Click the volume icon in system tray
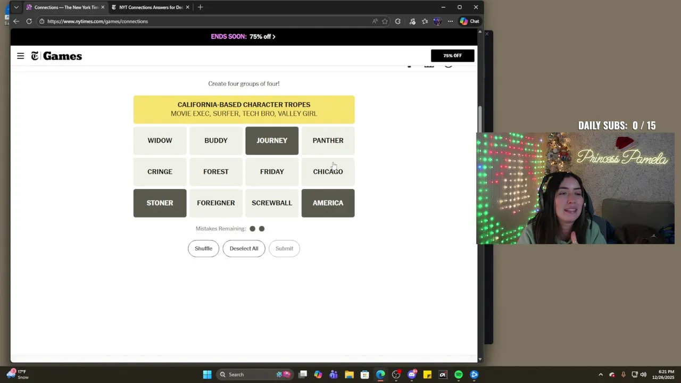This screenshot has width=681, height=383. pos(643,374)
